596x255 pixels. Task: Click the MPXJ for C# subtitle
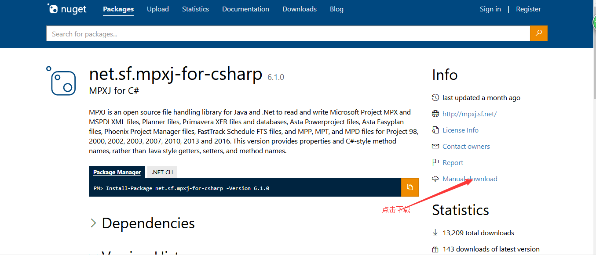pyautogui.click(x=114, y=91)
